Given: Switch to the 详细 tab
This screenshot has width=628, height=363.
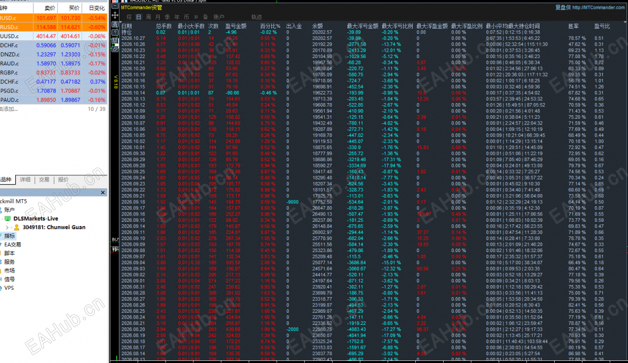Looking at the screenshot, I should point(25,180).
